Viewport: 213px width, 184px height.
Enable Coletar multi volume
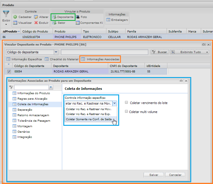click(x=126, y=111)
